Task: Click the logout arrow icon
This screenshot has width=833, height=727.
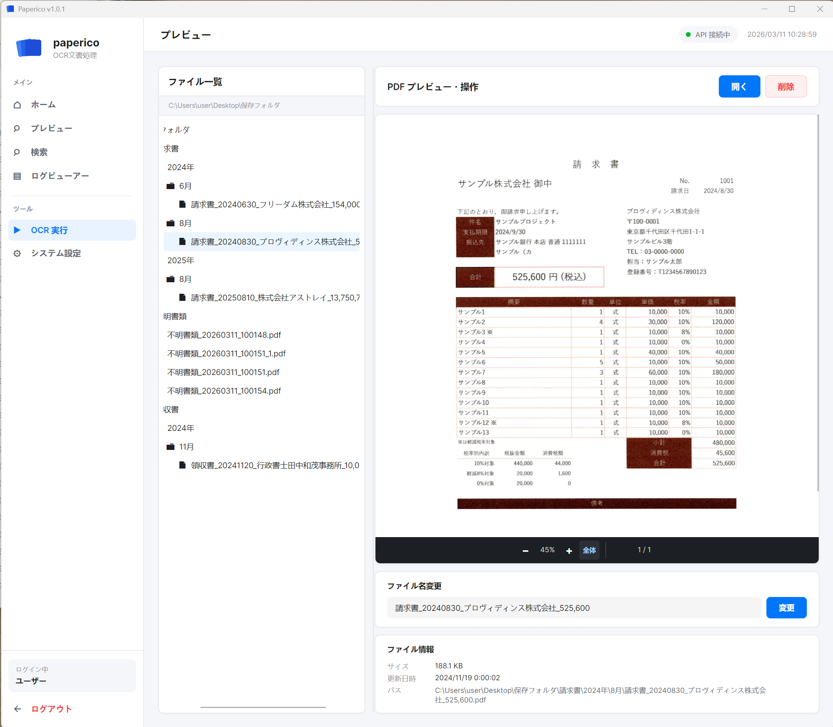Action: click(17, 709)
